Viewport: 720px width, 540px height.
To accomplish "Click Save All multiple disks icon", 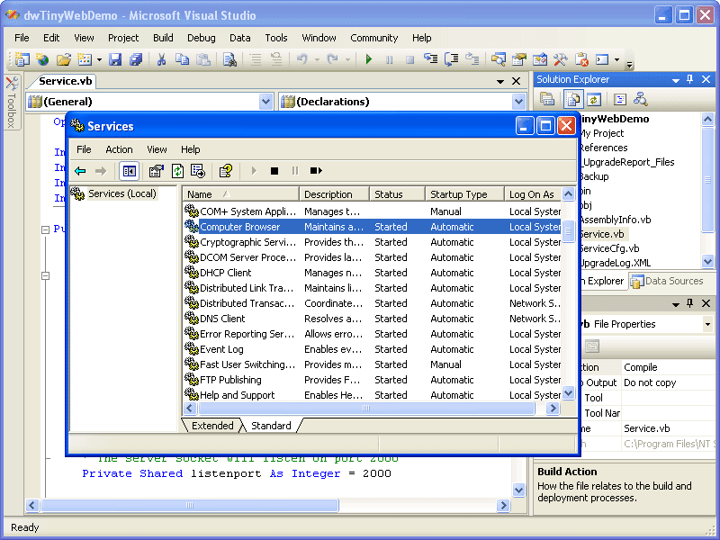I will click(136, 58).
